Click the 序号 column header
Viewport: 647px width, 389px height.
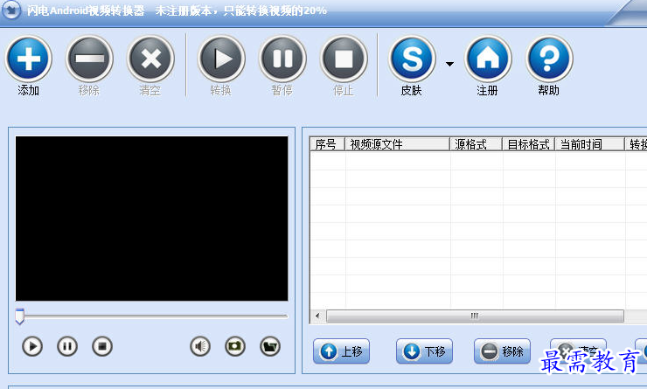[x=327, y=144]
